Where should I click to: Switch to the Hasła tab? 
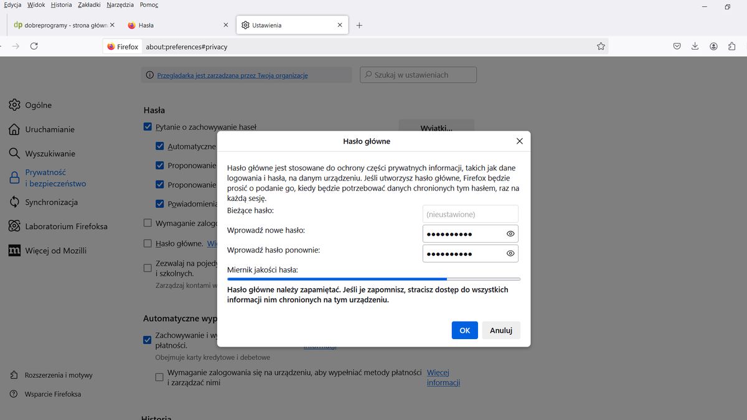click(148, 26)
